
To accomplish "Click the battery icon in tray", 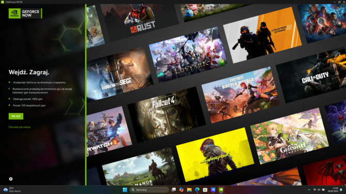I will 323,189.
